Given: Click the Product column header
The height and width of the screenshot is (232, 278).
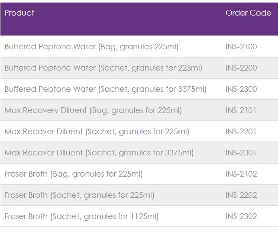Looking at the screenshot, I should [19, 13].
